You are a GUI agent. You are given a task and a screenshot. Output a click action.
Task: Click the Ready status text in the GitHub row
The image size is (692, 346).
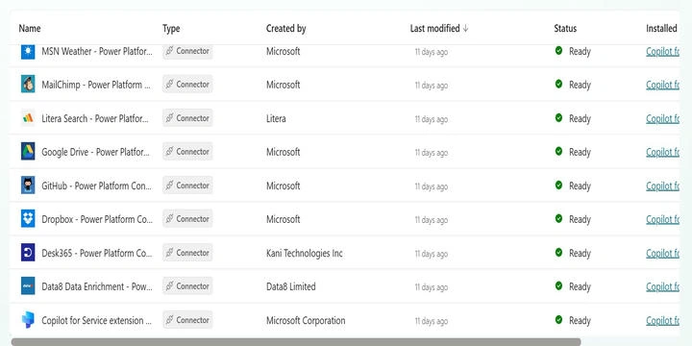[x=580, y=186]
